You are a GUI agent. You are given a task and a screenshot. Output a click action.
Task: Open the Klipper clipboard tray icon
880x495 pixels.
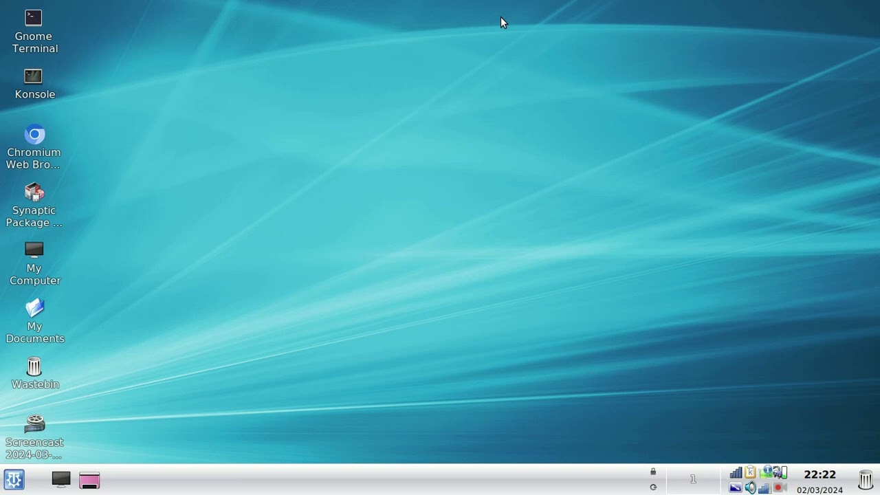pyautogui.click(x=750, y=472)
